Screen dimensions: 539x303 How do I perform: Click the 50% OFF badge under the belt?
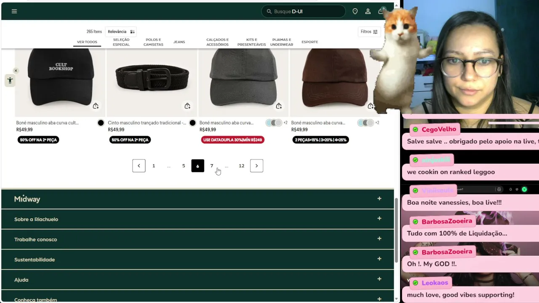click(130, 140)
